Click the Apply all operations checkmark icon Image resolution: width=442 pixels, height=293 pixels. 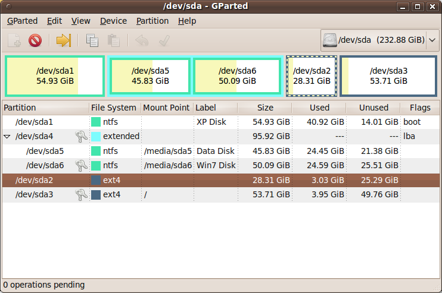click(x=164, y=40)
